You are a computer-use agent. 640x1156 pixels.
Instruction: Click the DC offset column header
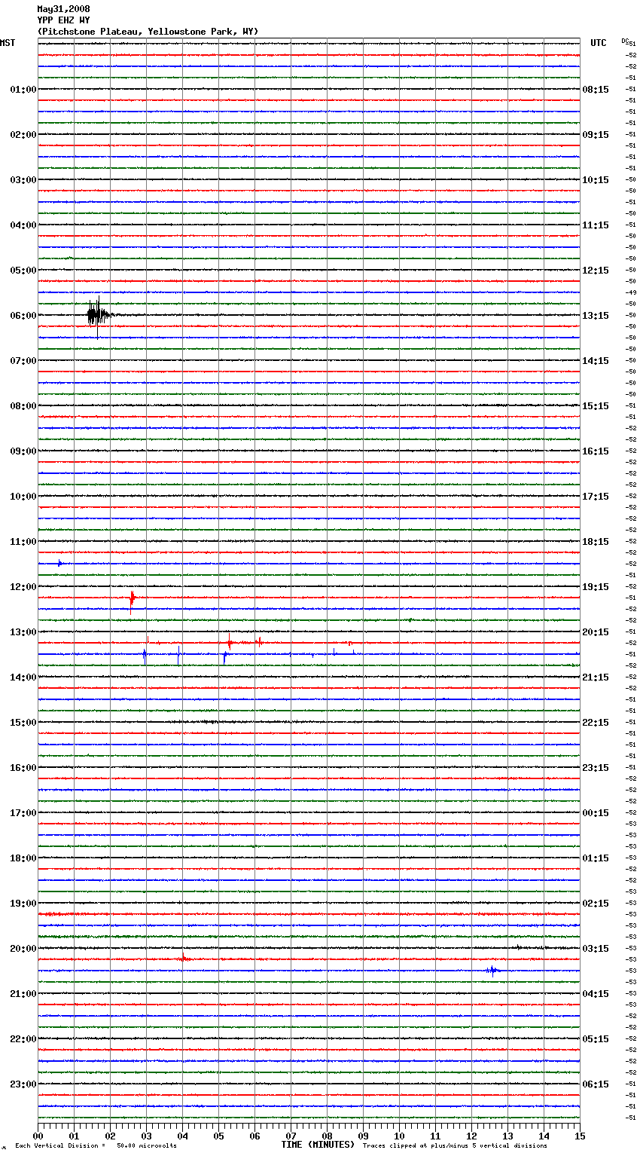(x=625, y=41)
